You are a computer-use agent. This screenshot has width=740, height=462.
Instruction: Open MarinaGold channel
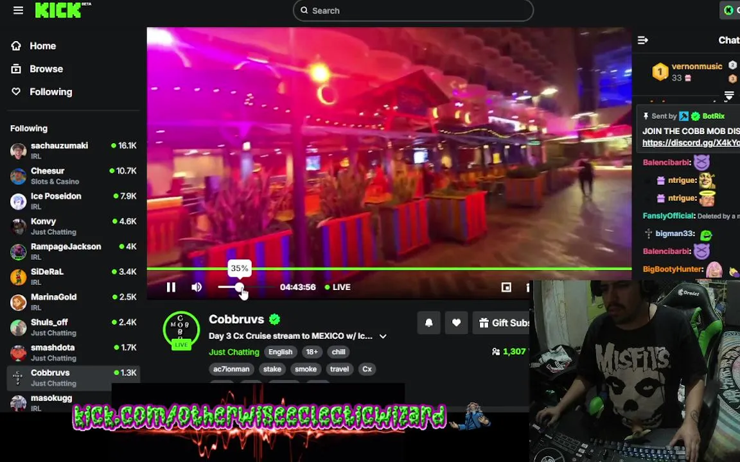pos(73,302)
